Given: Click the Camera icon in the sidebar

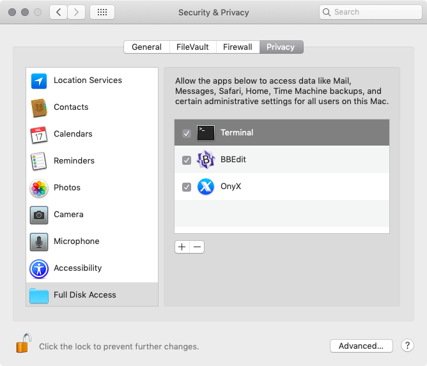Looking at the screenshot, I should pyautogui.click(x=39, y=215).
